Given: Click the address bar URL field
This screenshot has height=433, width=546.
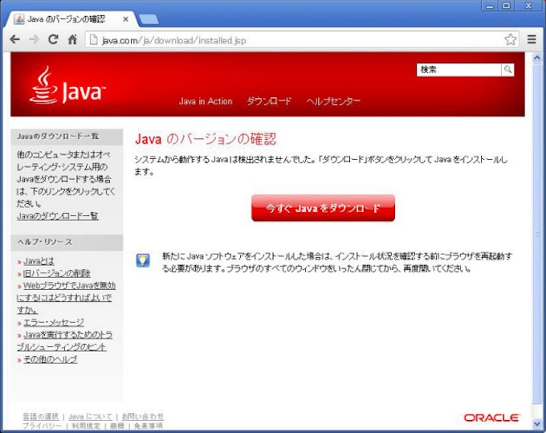Looking at the screenshot, I should pos(297,39).
